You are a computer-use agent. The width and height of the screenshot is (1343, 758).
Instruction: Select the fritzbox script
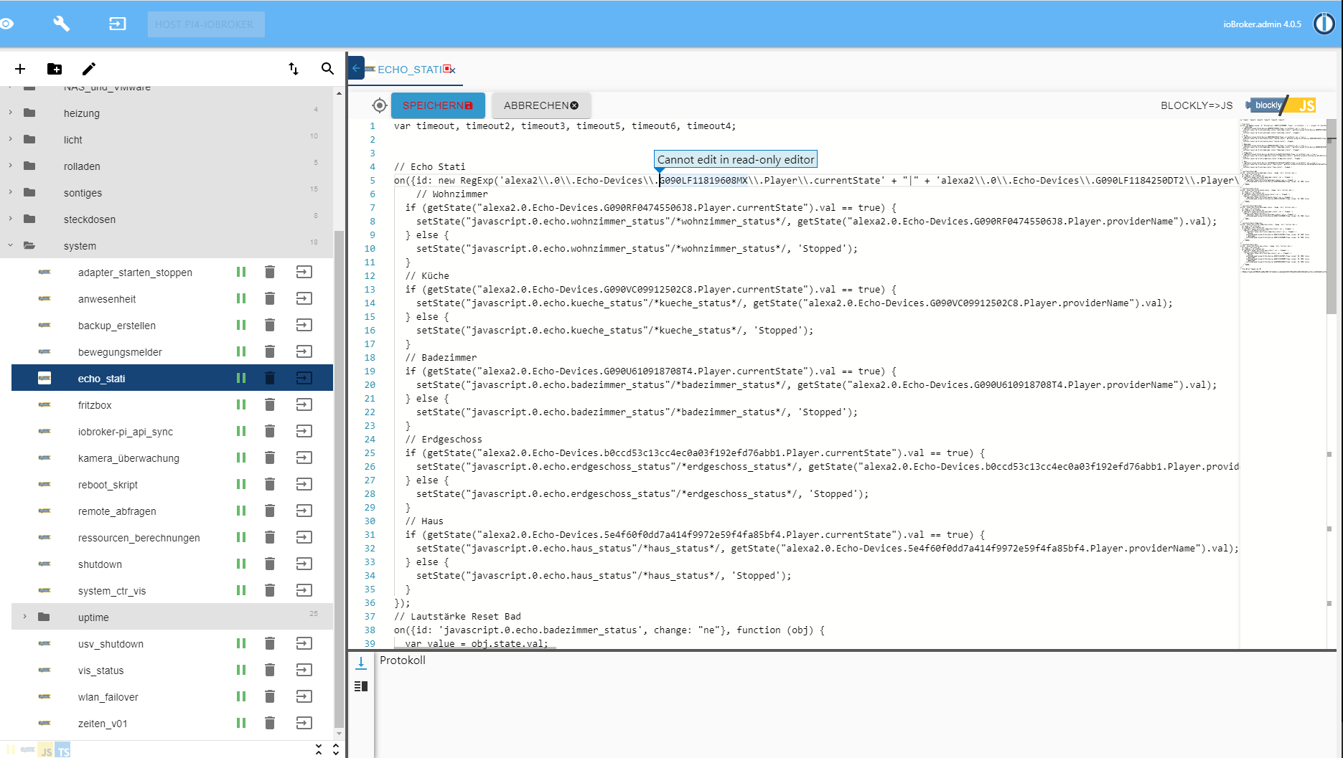(95, 405)
